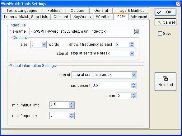Image resolution: width=182 pixels, height=136 pixels.
Task: Decrease min. mutual info value
Action: [71, 106]
